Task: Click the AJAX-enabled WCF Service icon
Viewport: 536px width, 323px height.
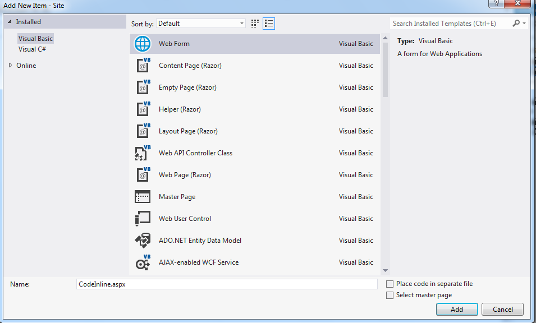Action: coord(143,262)
